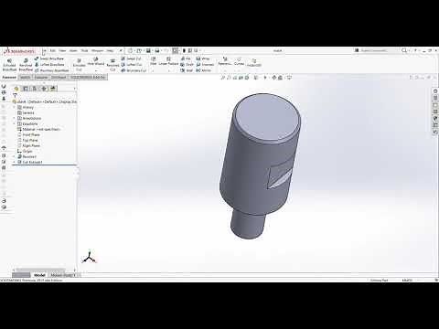Select the Rib feature tool
This screenshot has width=439, height=329.
pyautogui.click(x=186, y=58)
